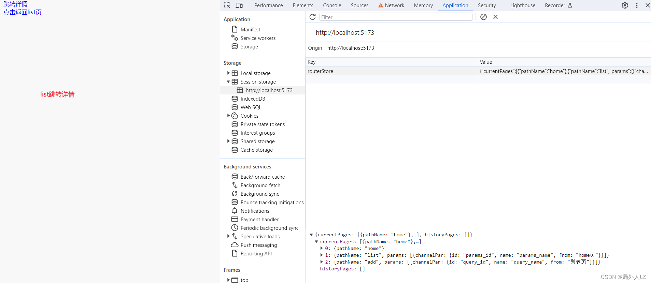The width and height of the screenshot is (651, 283).
Task: Toggle the device toolbar icon
Action: 239,5
